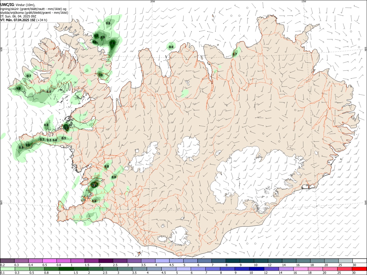Click the "IT: Sun. 06. 04. 2025 09Z" init time line
Screen dimensions: 367x275
click(18, 16)
